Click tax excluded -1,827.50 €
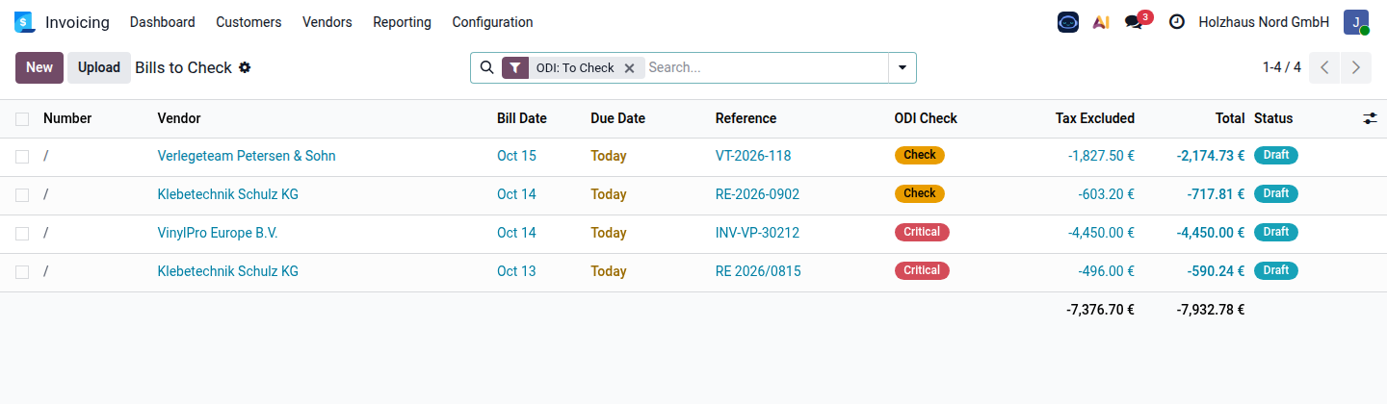Viewport: 1387px width, 404px height. [x=1101, y=156]
